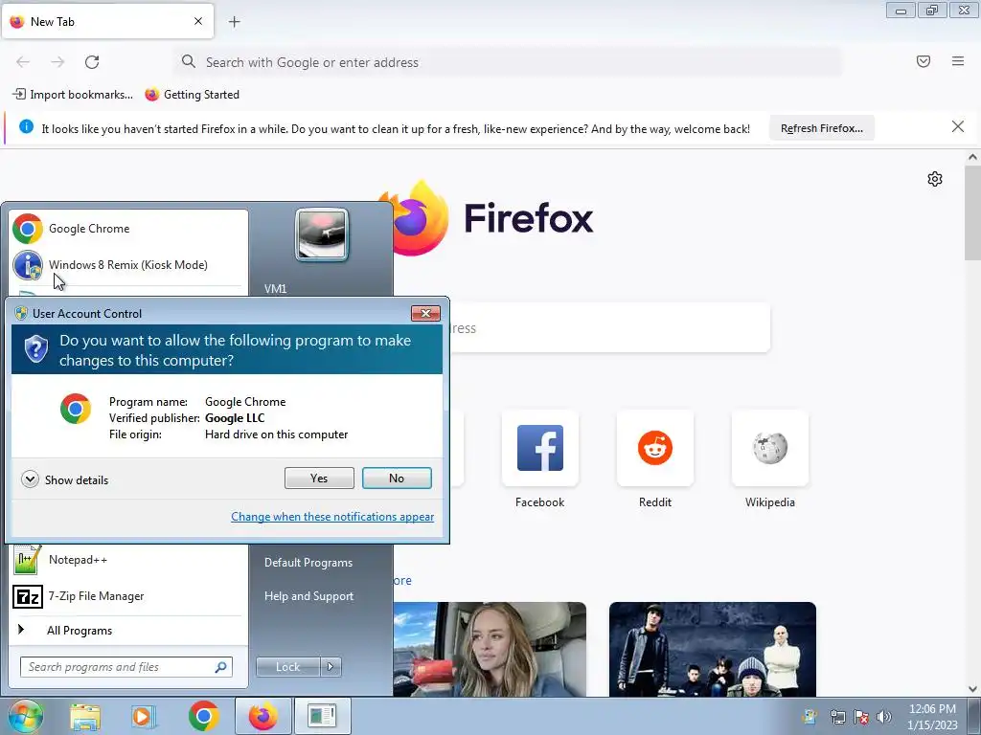
Task: Open Save to Pocket icon
Action: click(x=924, y=61)
